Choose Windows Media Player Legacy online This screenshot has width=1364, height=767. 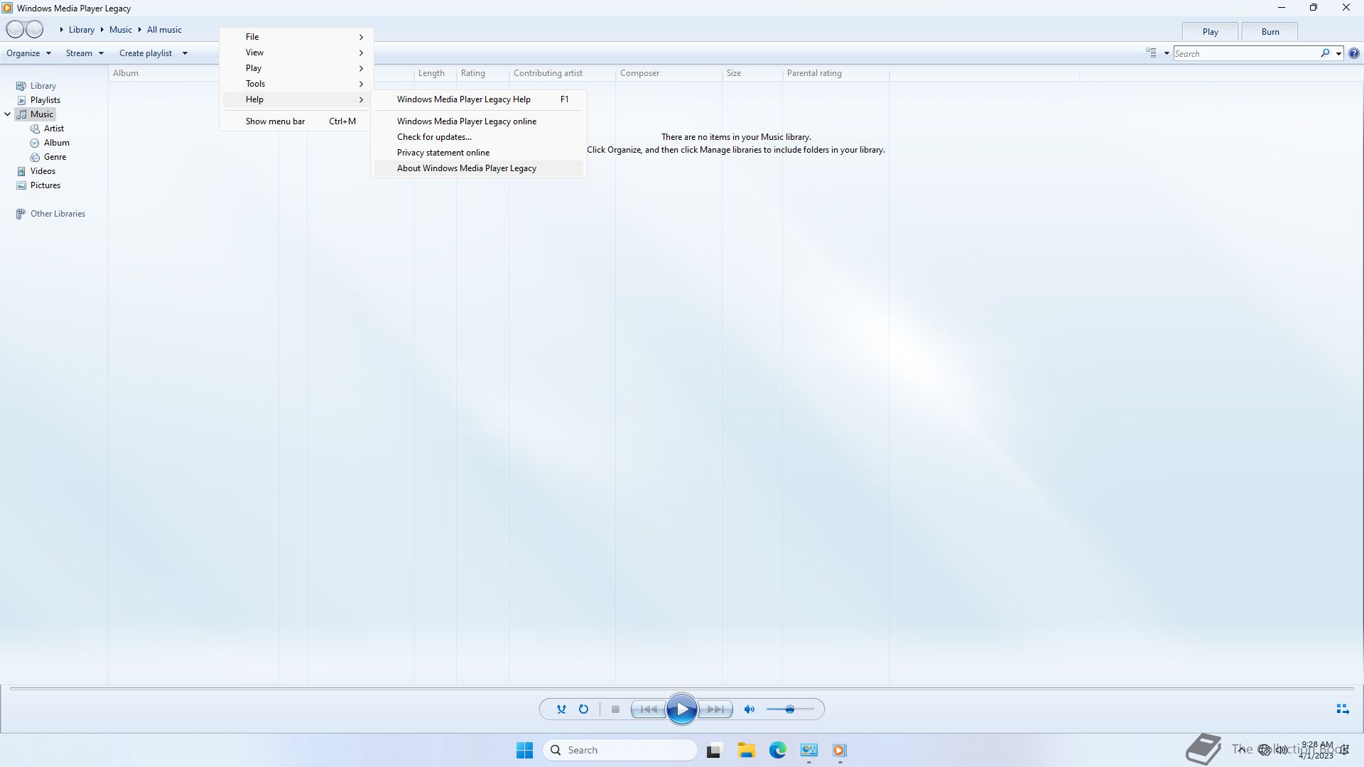click(x=479, y=121)
